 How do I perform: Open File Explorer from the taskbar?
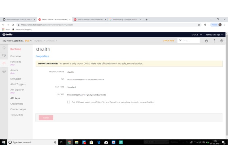[77, 142]
